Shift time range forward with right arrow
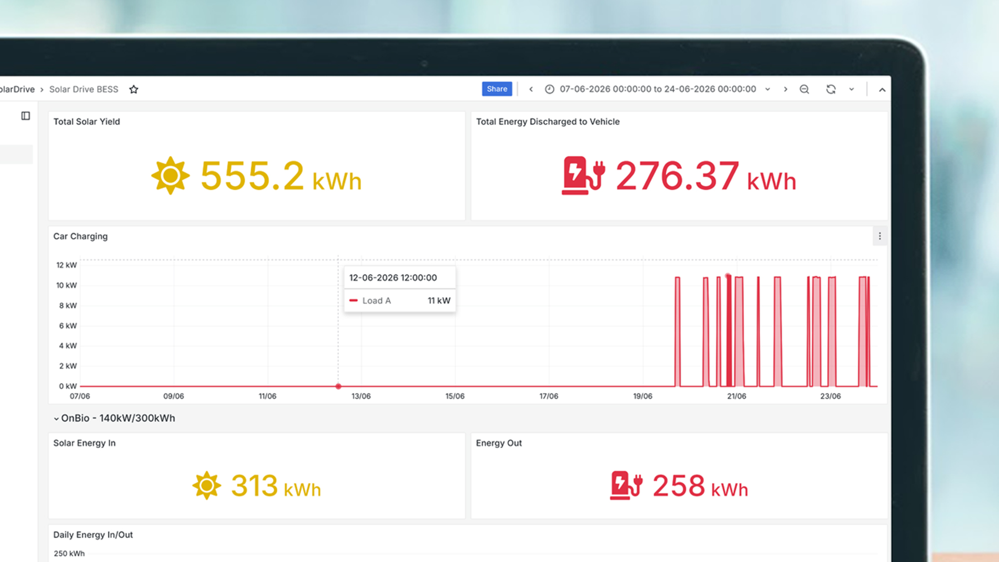Viewport: 999px width, 562px height. (x=785, y=89)
